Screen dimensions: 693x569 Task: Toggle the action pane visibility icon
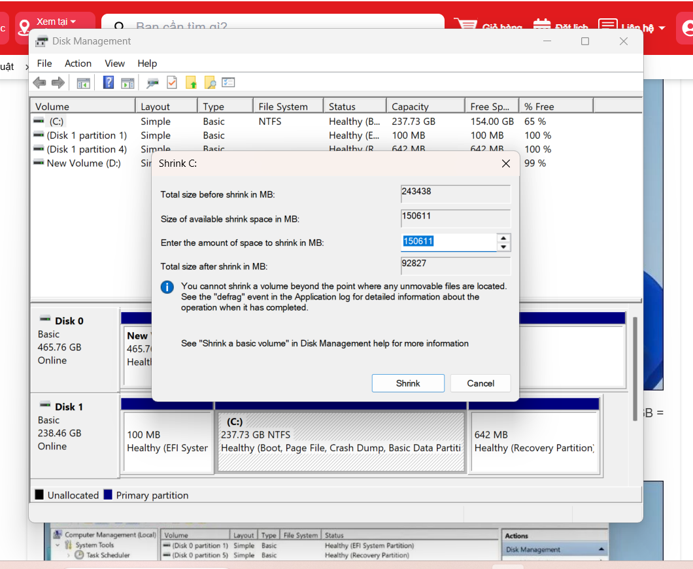(x=127, y=82)
